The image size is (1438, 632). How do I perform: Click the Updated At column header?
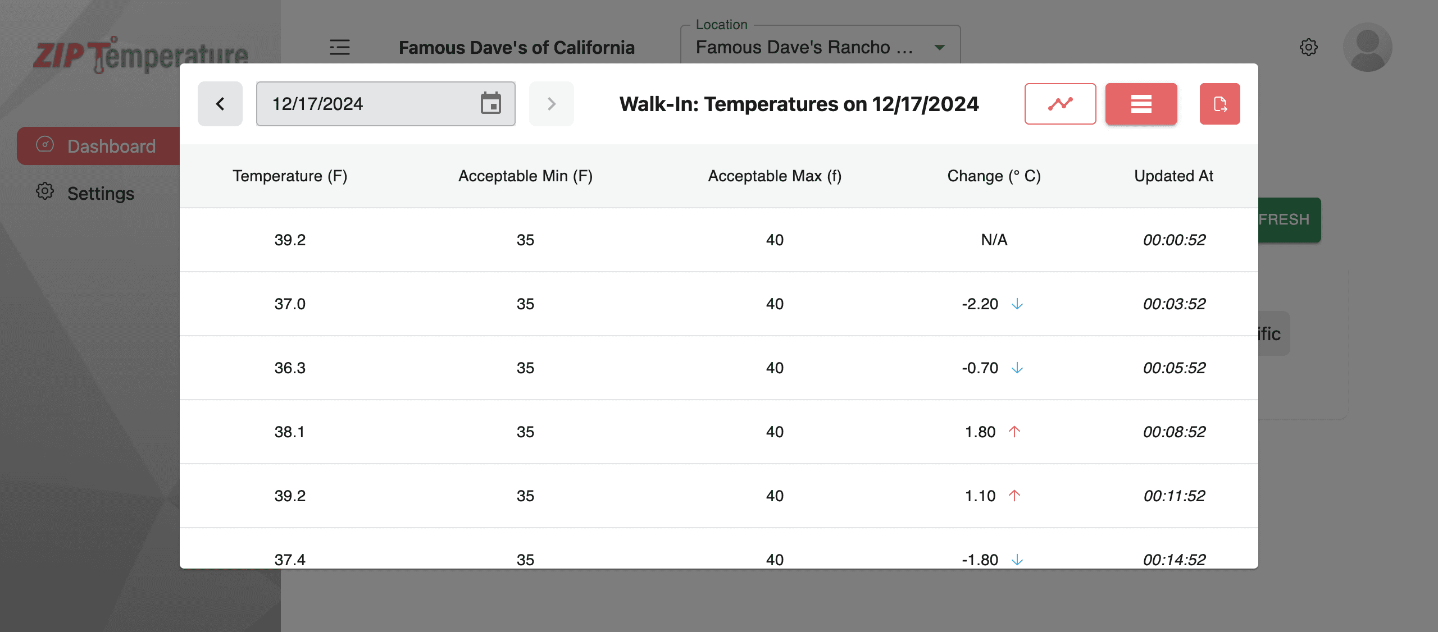pyautogui.click(x=1173, y=176)
